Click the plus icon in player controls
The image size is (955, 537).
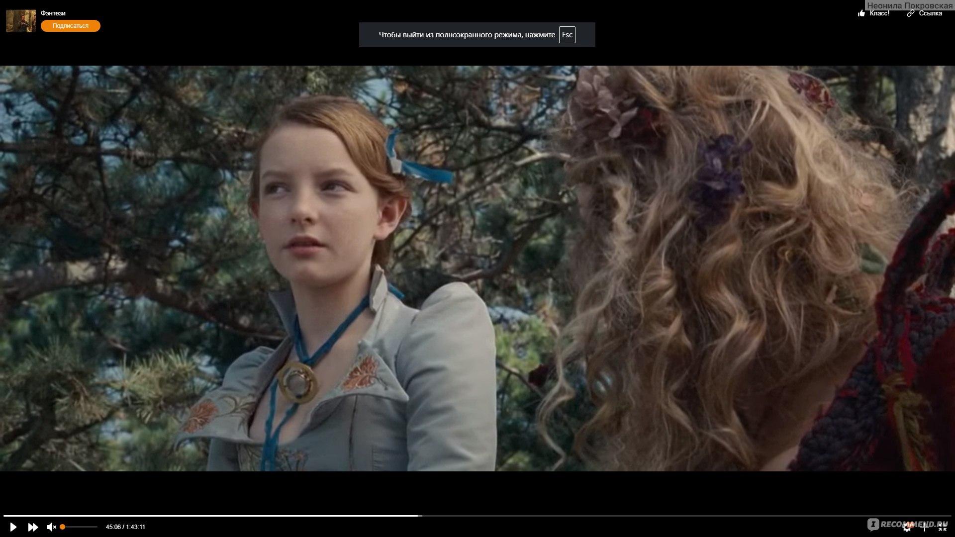pos(925,528)
